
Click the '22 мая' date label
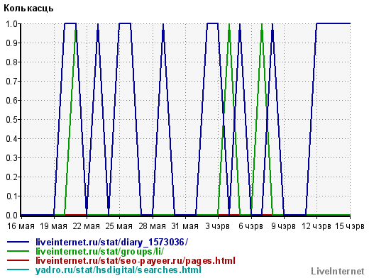(x=86, y=226)
